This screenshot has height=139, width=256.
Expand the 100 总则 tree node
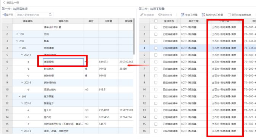(x=17, y=34)
